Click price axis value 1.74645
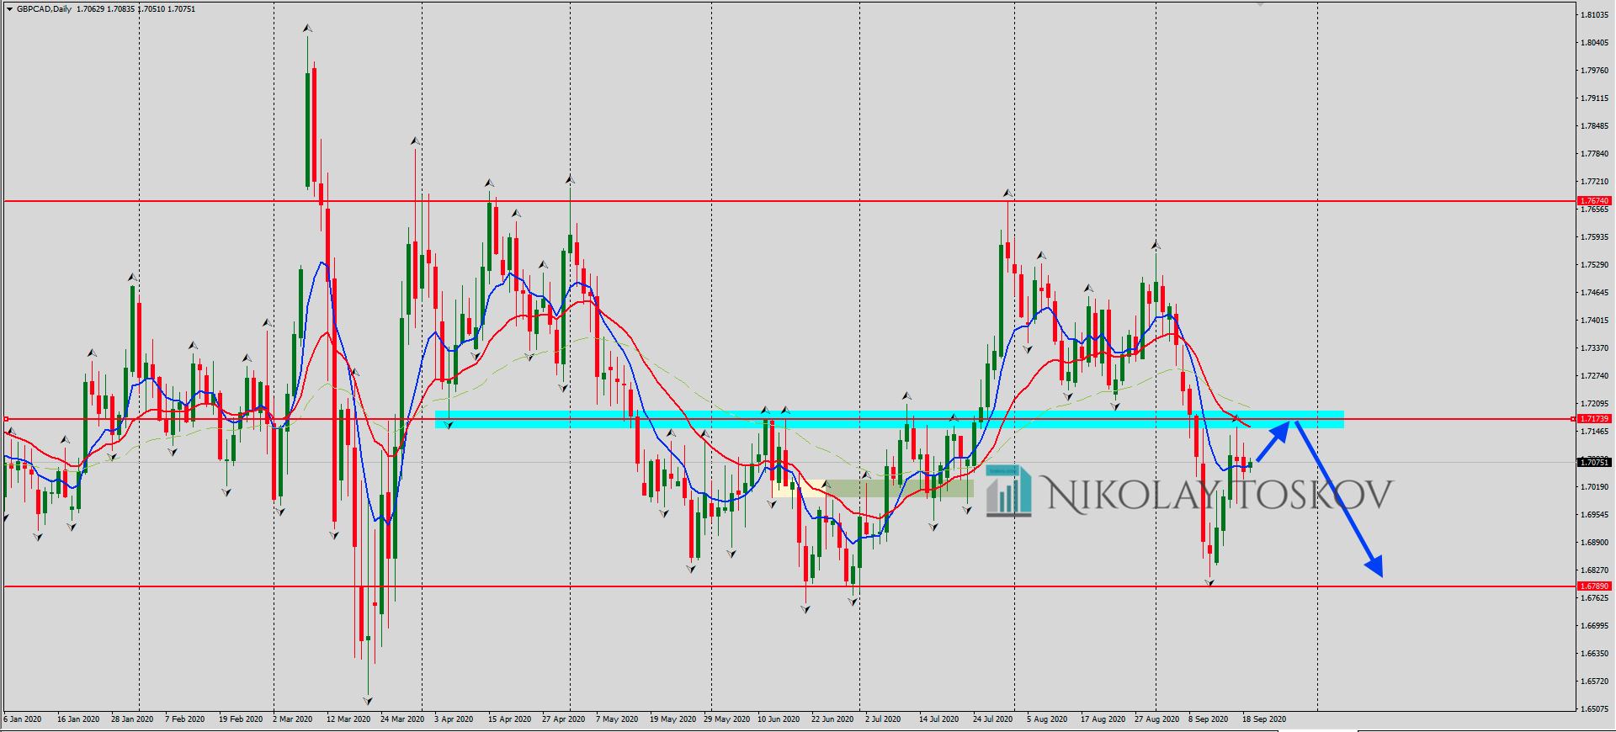Screen dimensions: 1616x732 1594,293
